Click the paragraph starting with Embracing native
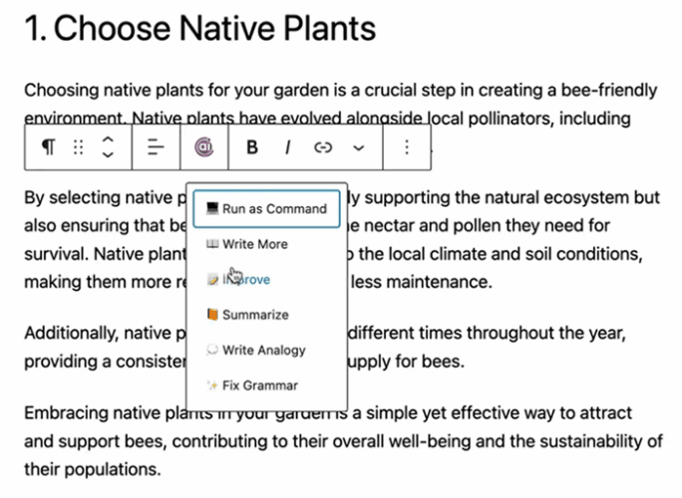The width and height of the screenshot is (682, 498). (x=343, y=441)
